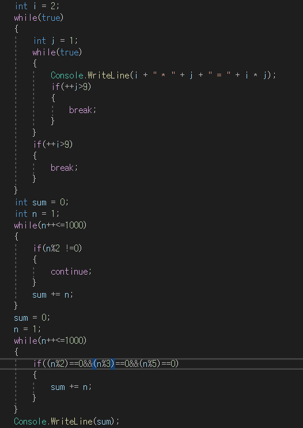Click the 'n = 1;' reset line without int

[x=28, y=329]
